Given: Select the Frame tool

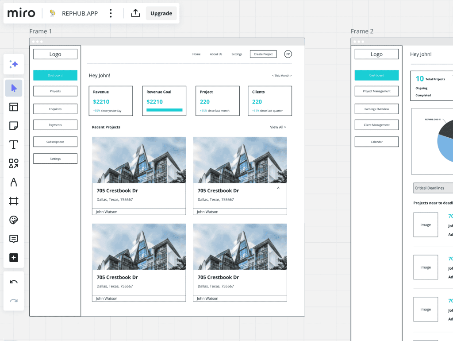Looking at the screenshot, I should point(14,201).
